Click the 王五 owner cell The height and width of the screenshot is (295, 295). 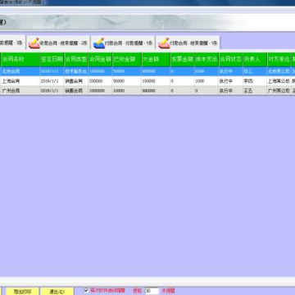(x=255, y=91)
